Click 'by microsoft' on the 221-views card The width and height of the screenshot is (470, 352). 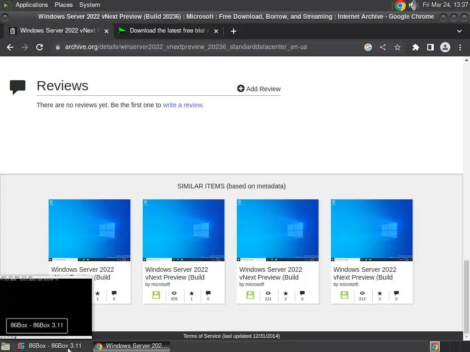tap(252, 284)
